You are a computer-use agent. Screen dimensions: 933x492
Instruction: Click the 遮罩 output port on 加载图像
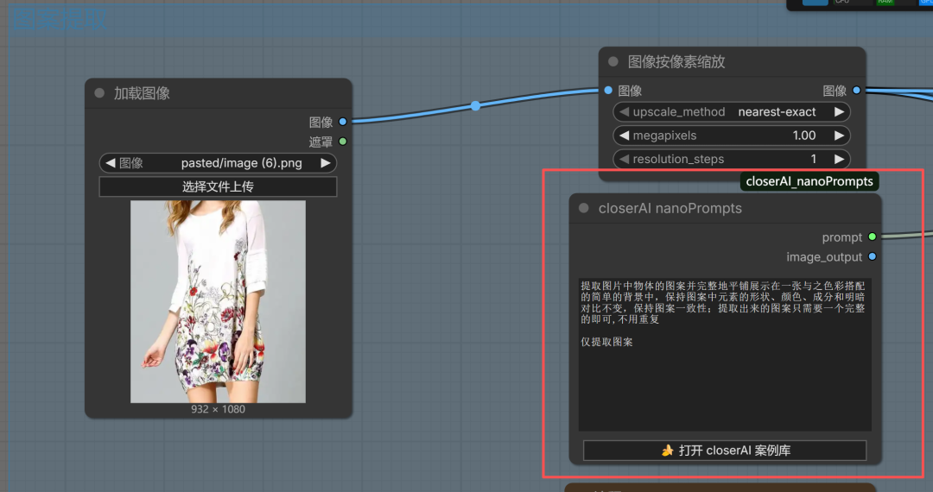[343, 142]
